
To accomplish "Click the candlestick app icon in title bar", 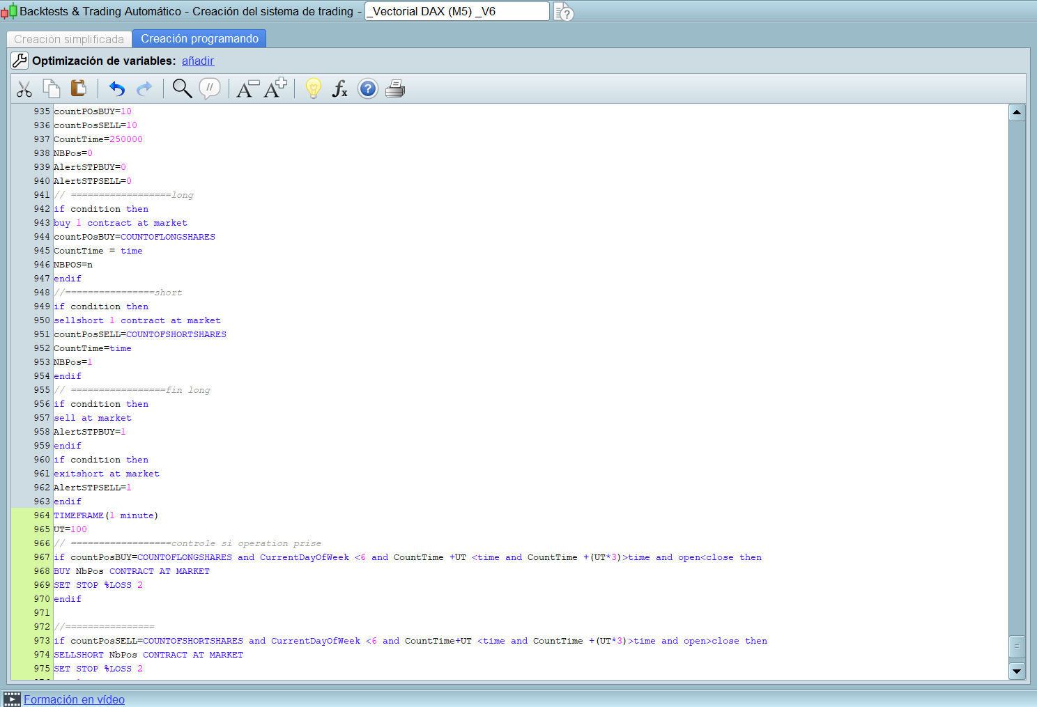I will 9,11.
